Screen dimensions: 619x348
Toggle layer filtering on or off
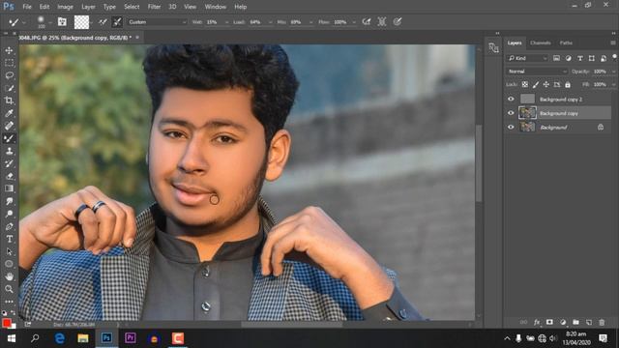pyautogui.click(x=614, y=57)
